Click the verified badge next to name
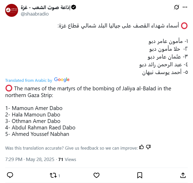193x183 pixels. click(74, 8)
